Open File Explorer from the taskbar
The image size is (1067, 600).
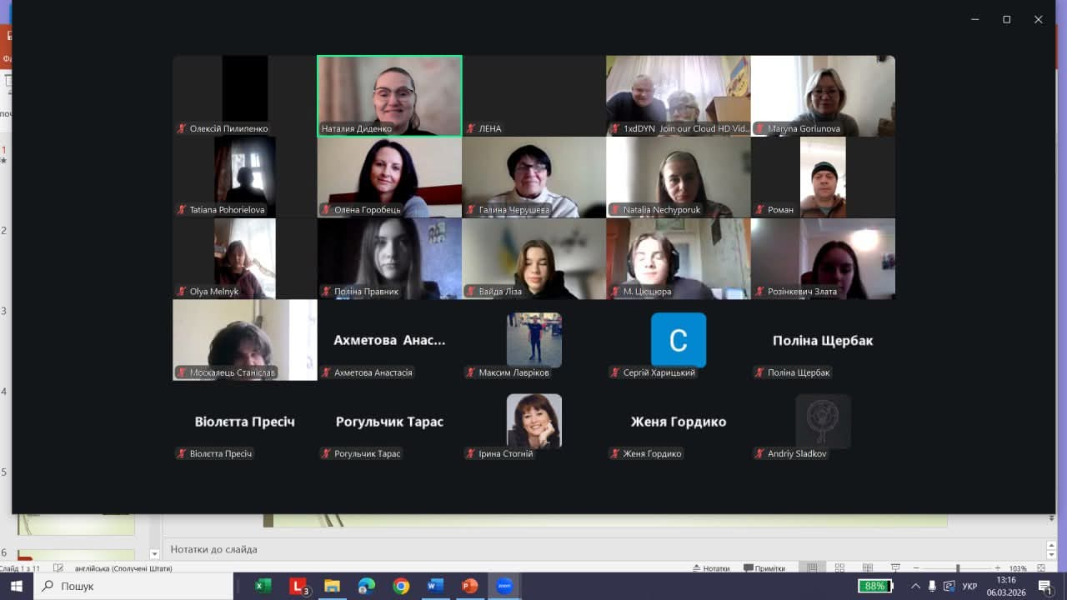pos(332,586)
